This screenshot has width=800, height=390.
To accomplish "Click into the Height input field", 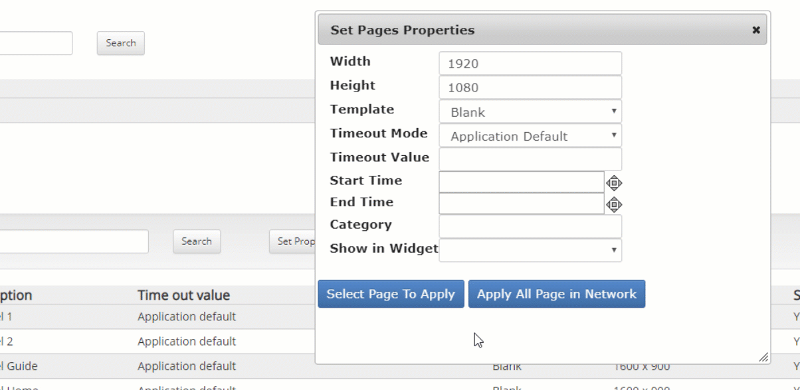I will click(530, 88).
